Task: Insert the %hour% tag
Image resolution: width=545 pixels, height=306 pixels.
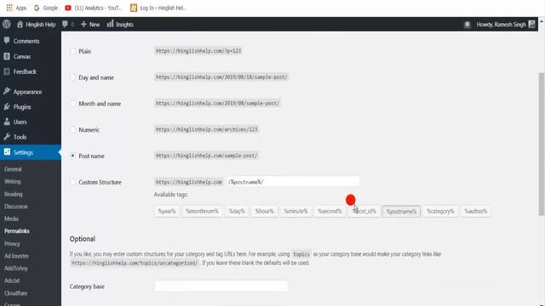Action: click(264, 211)
